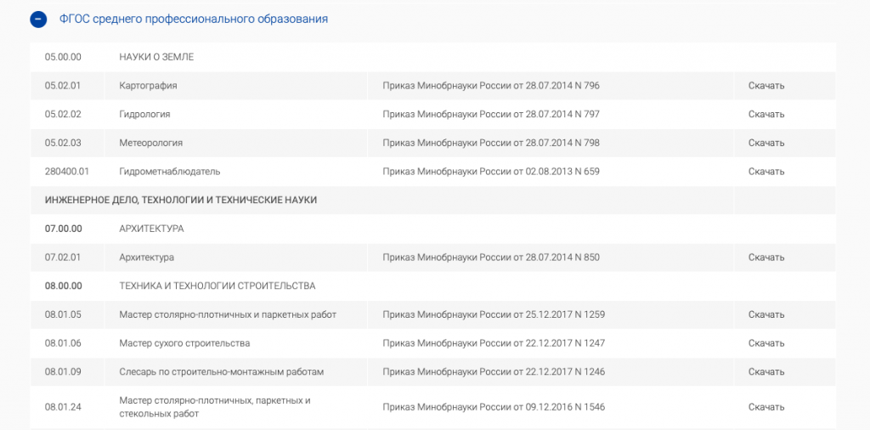Download the Картография standard
870x430 pixels.
(x=765, y=86)
